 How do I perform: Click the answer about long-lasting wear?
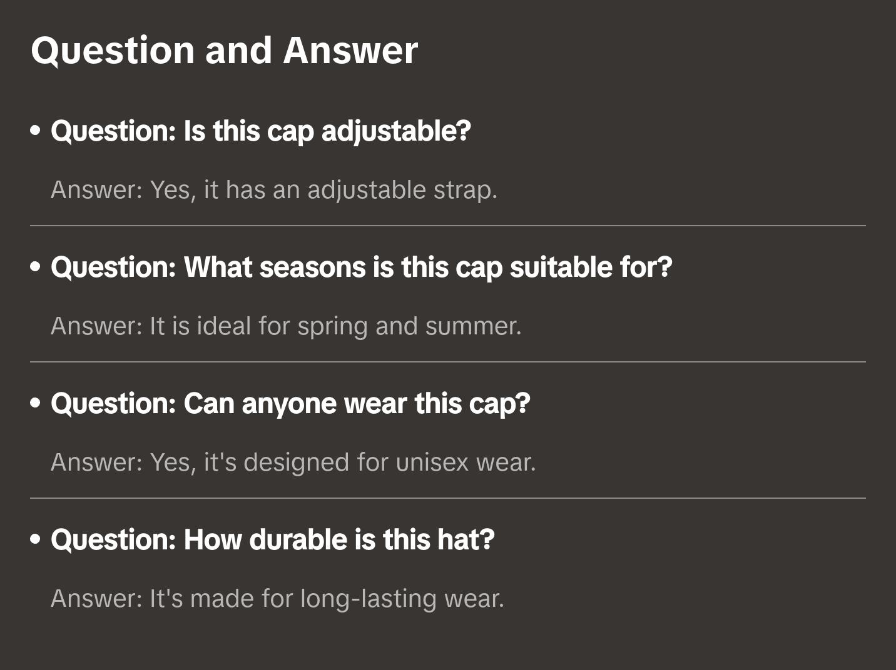coord(277,599)
